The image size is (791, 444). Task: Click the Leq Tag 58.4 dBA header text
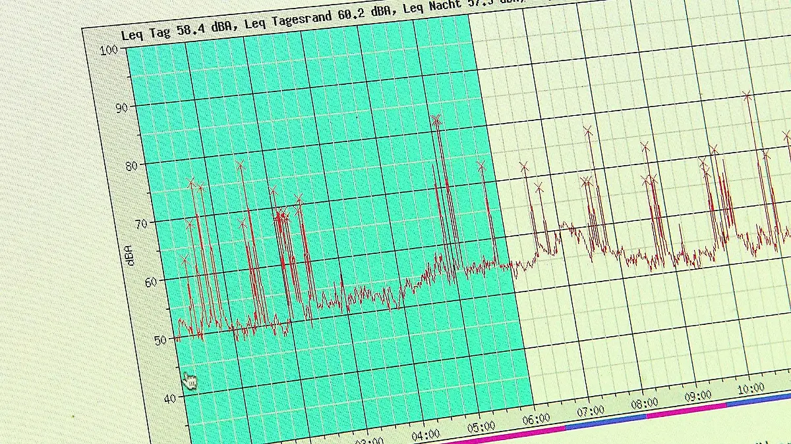(x=175, y=34)
